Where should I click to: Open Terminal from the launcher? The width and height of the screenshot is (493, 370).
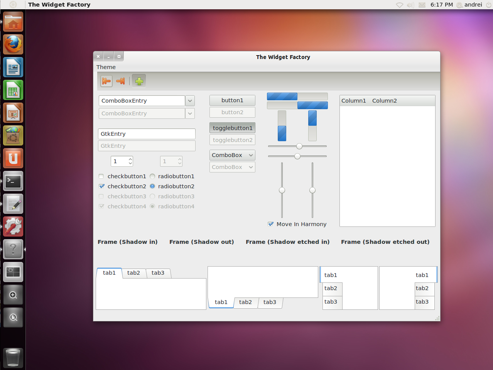pyautogui.click(x=13, y=181)
